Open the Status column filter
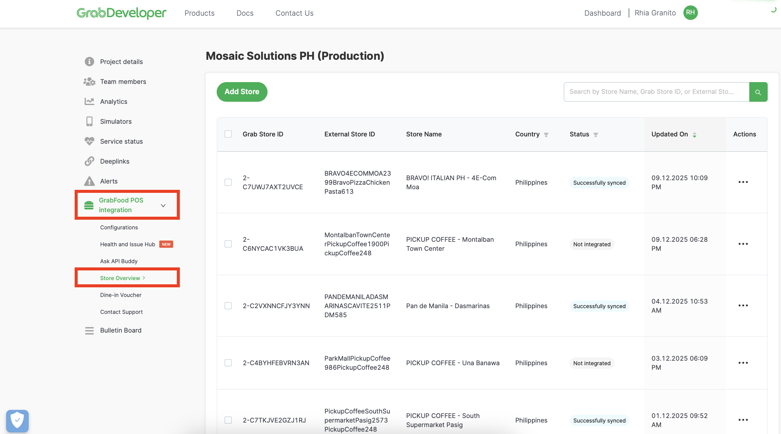Screen dimensions: 781x434 point(595,135)
